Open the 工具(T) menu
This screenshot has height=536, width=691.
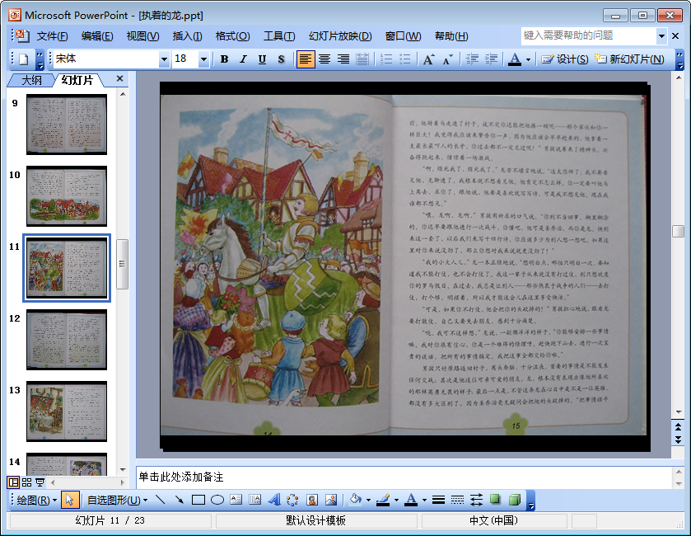pyautogui.click(x=279, y=36)
